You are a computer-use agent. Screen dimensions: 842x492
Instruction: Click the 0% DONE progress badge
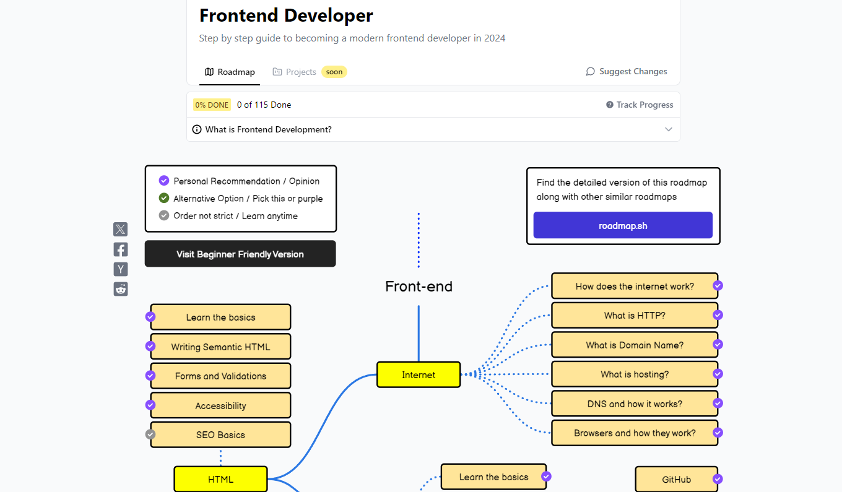pyautogui.click(x=212, y=105)
